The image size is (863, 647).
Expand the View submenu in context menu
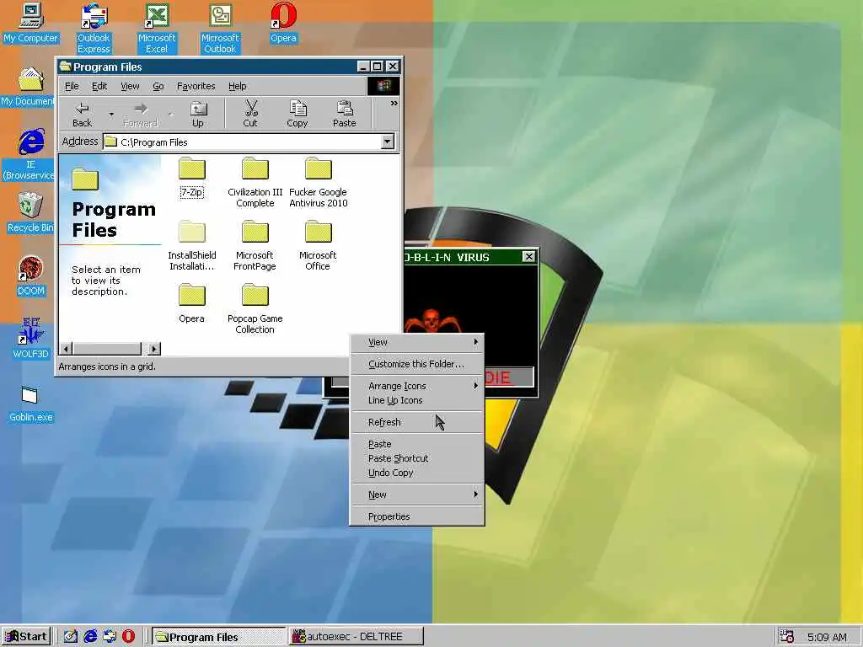417,342
